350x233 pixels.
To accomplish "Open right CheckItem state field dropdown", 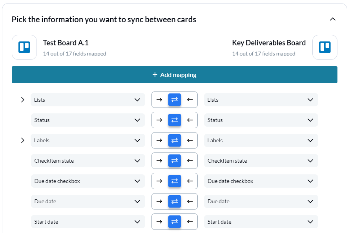I will [x=261, y=161].
